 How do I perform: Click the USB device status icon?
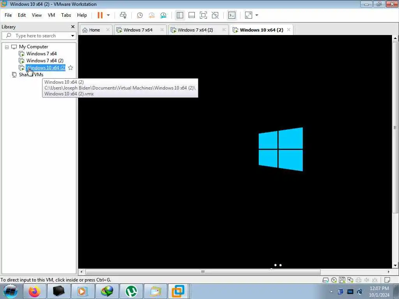pyautogui.click(x=375, y=280)
